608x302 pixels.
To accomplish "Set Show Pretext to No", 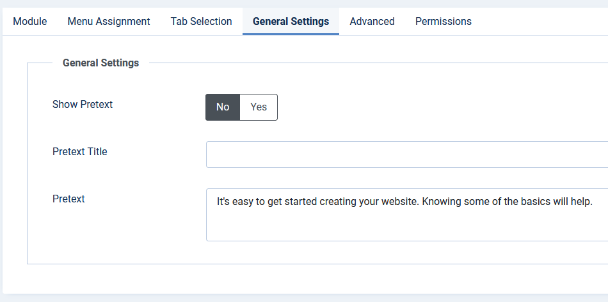I will pyautogui.click(x=223, y=107).
